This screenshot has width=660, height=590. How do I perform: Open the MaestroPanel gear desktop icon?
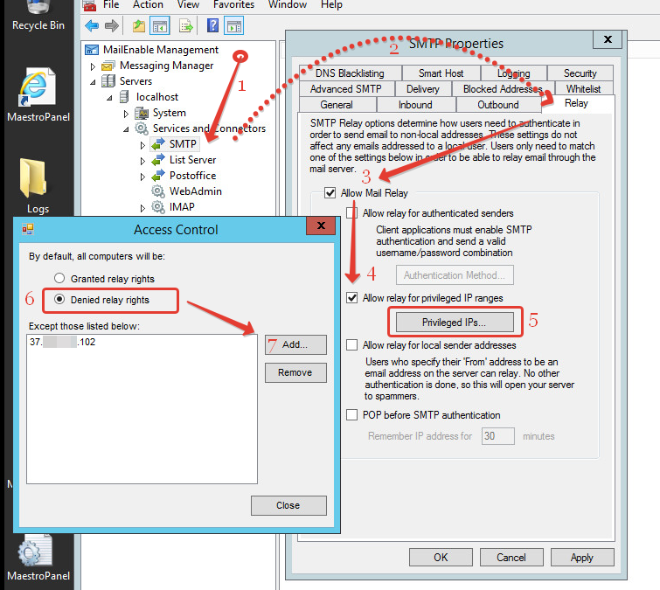35,551
